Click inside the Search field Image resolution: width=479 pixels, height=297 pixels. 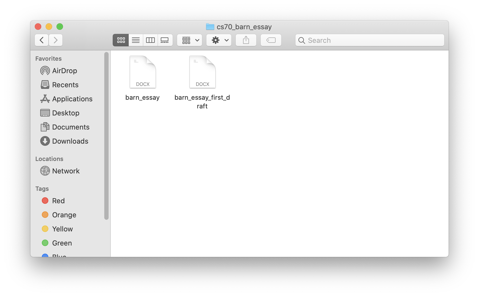pos(353,40)
